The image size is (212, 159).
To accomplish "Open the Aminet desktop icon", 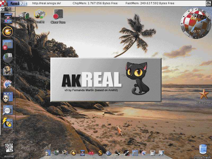I will pos(9,148).
